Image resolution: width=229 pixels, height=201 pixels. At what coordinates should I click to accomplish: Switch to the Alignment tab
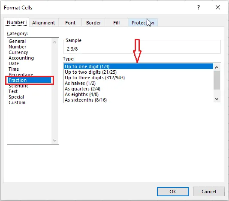[43, 23]
